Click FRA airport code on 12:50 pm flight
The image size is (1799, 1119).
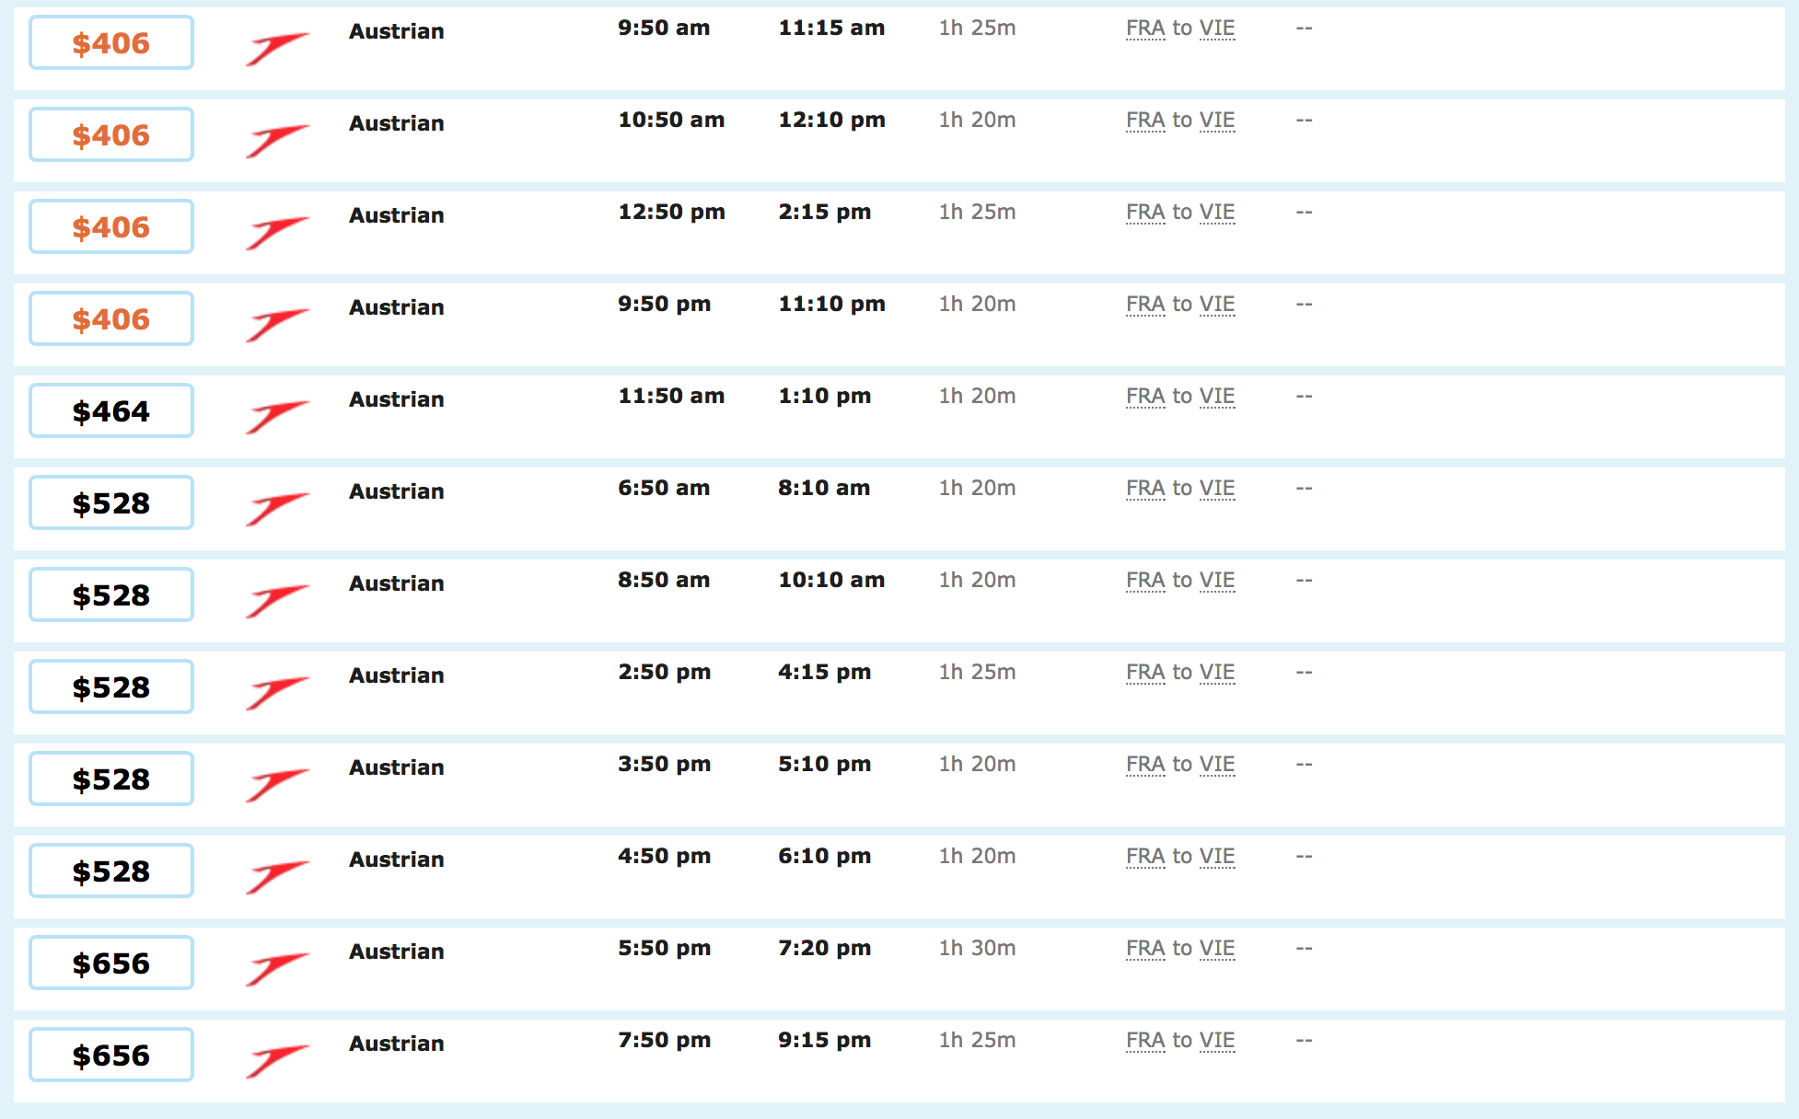tap(1145, 213)
